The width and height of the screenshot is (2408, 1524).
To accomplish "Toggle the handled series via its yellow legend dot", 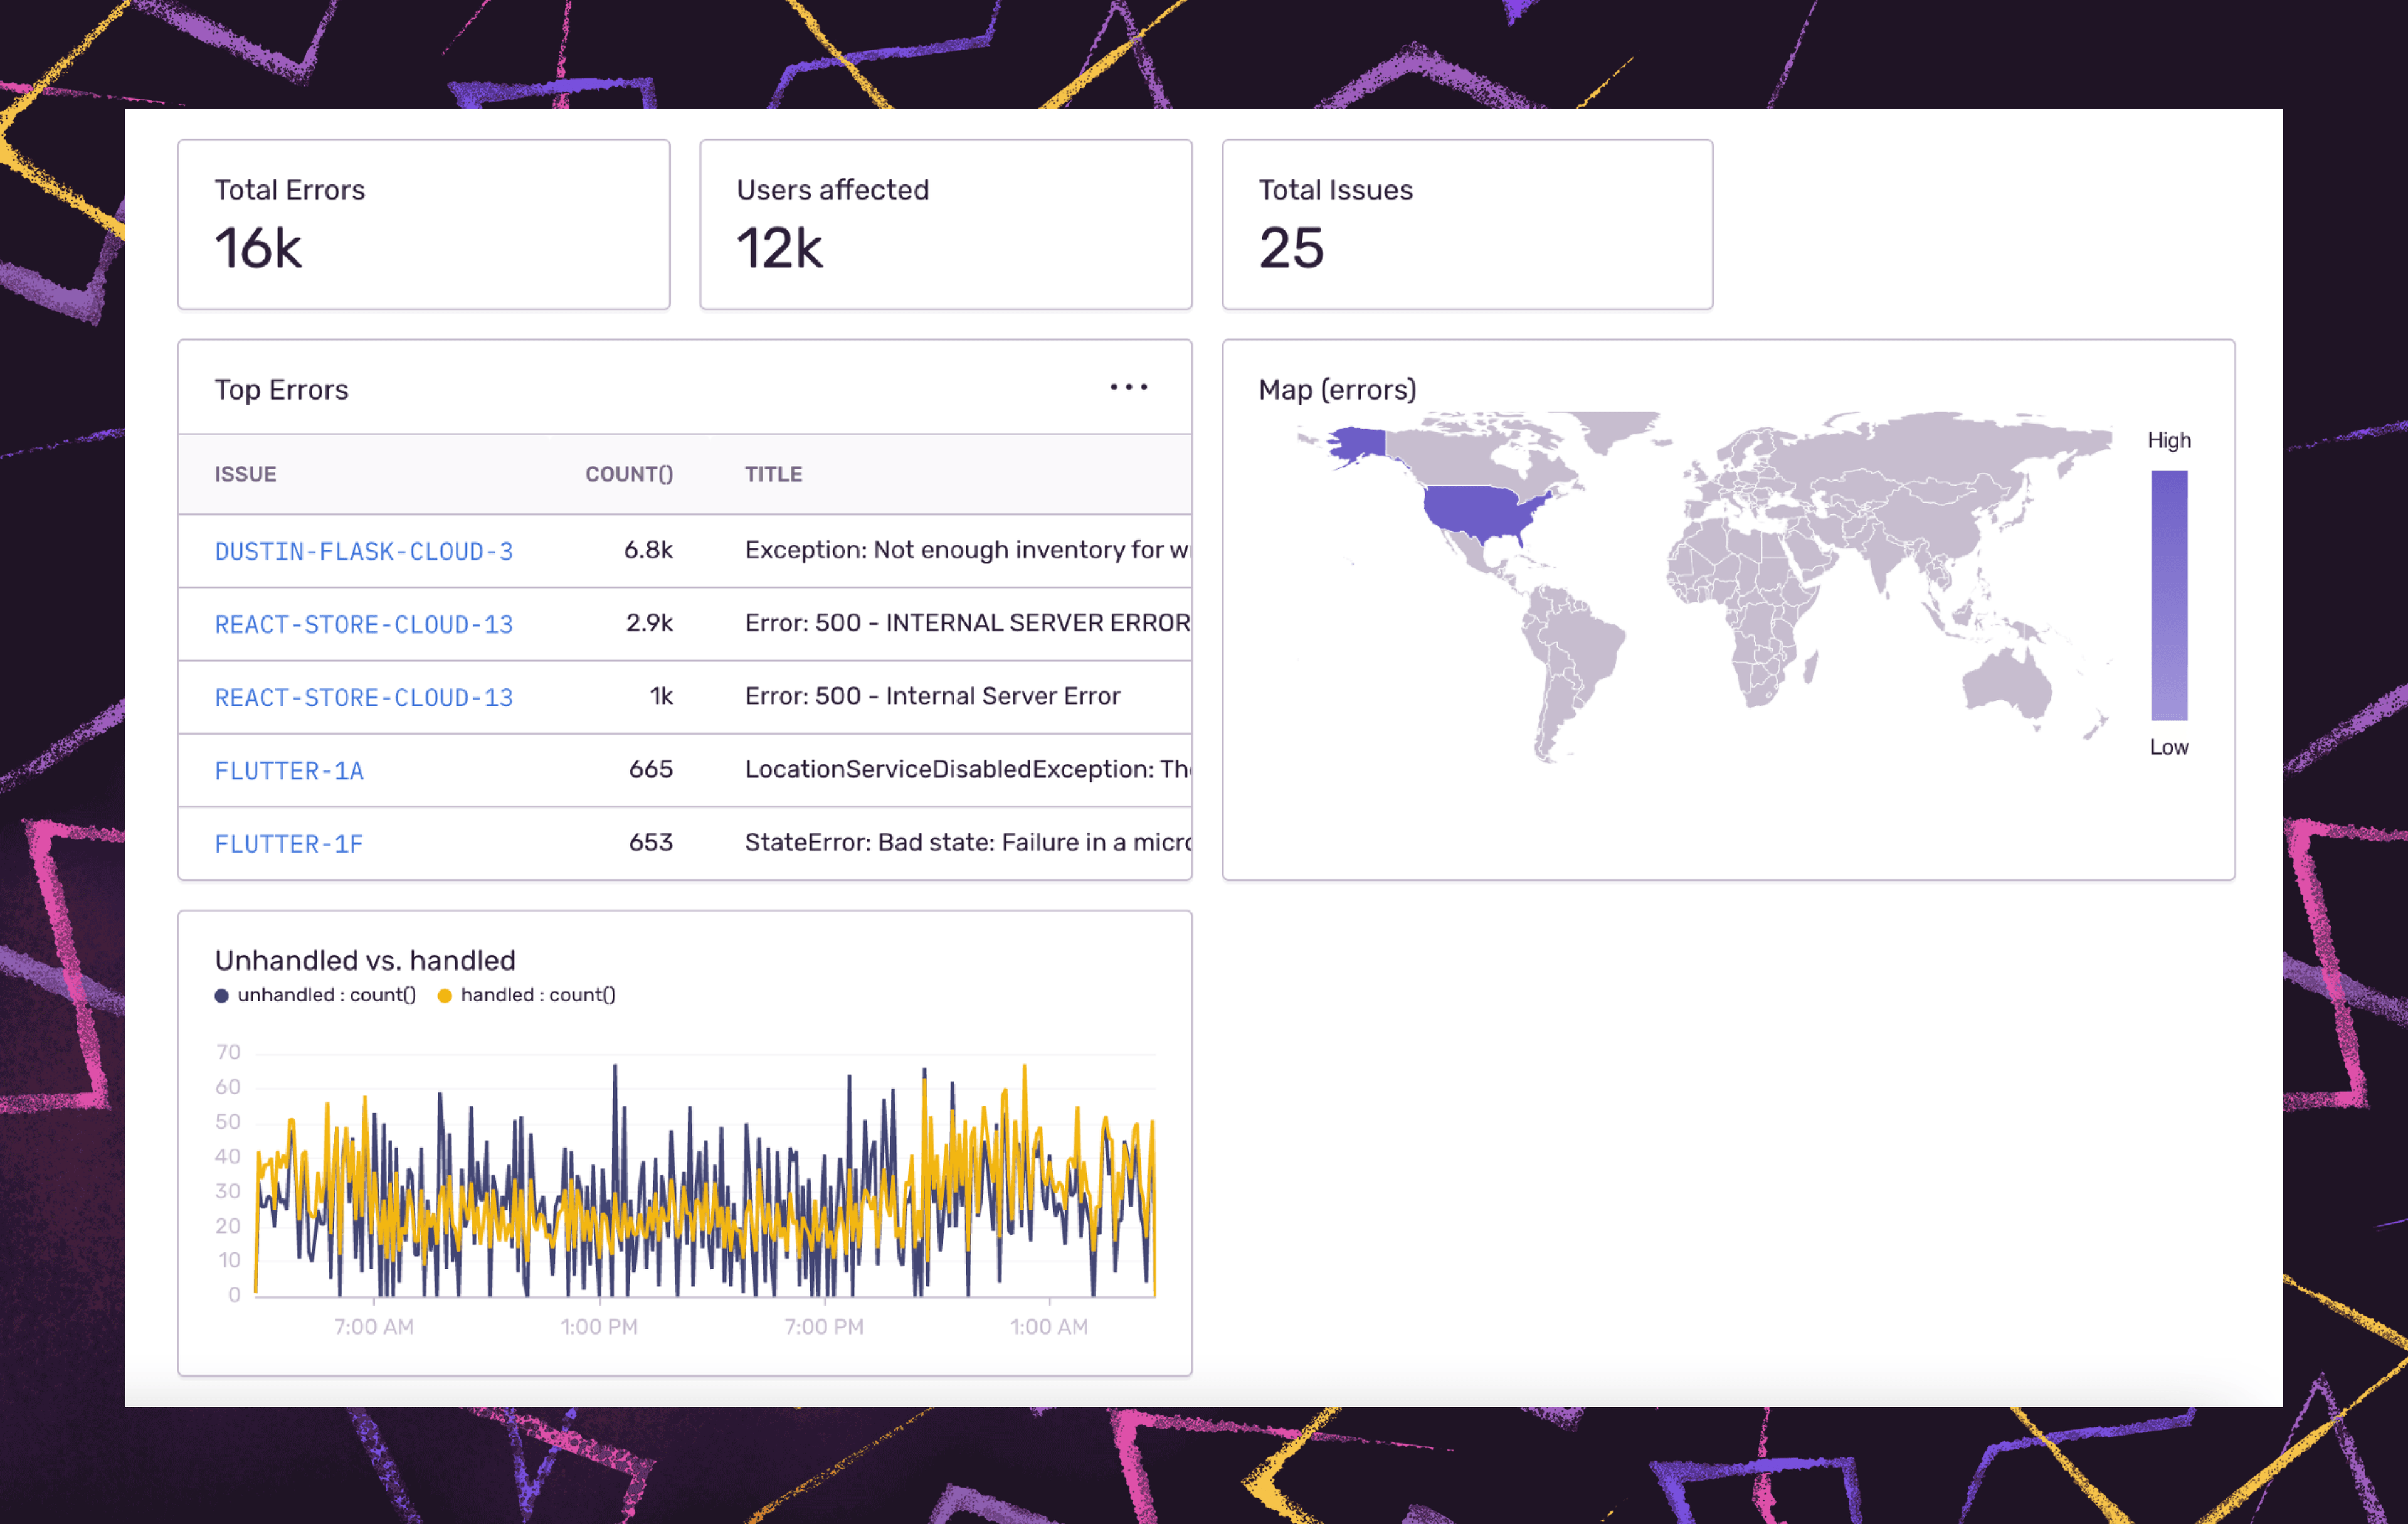I will [445, 994].
